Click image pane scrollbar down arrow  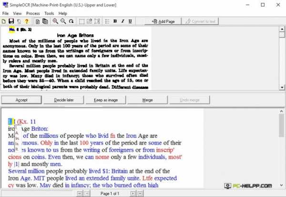coord(282,87)
